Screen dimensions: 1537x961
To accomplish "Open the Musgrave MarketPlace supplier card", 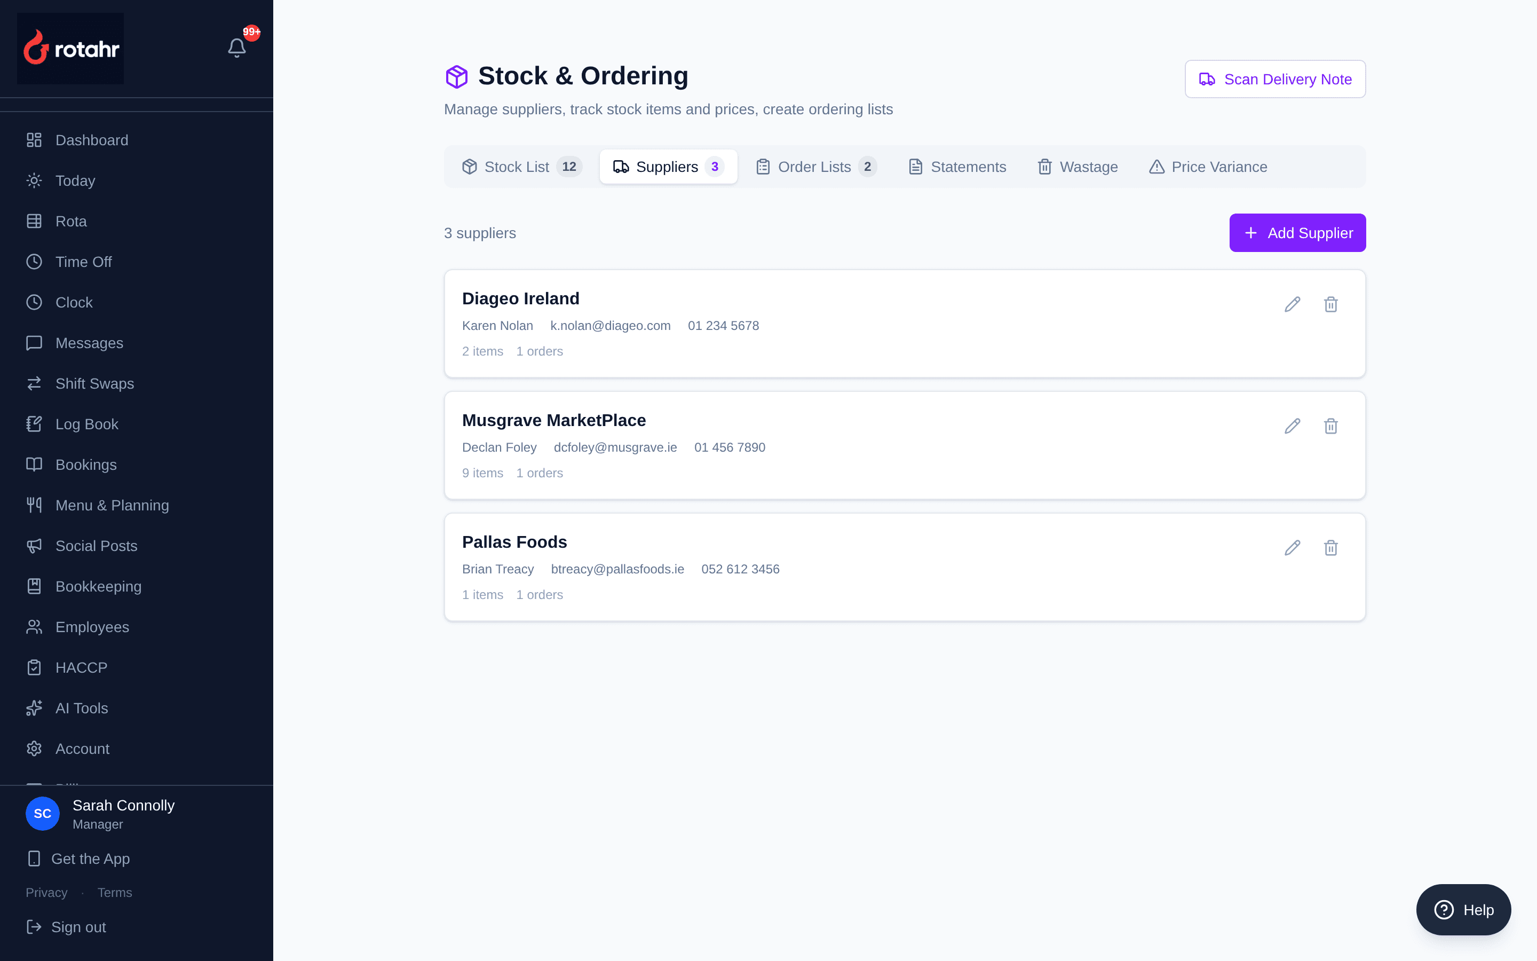I will pyautogui.click(x=905, y=446).
